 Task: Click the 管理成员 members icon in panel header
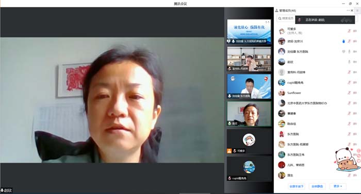tap(277, 11)
